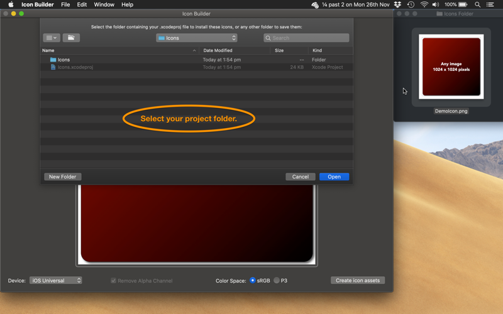This screenshot has width=503, height=314.
Task: Open Notification Center icon
Action: 490,4
